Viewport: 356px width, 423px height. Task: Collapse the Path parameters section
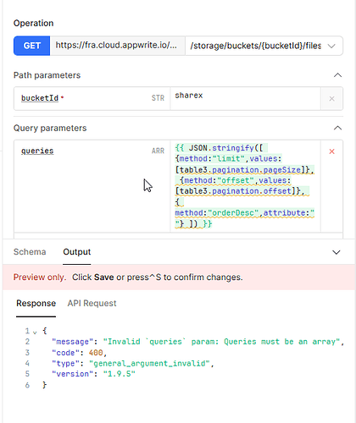pyautogui.click(x=337, y=75)
